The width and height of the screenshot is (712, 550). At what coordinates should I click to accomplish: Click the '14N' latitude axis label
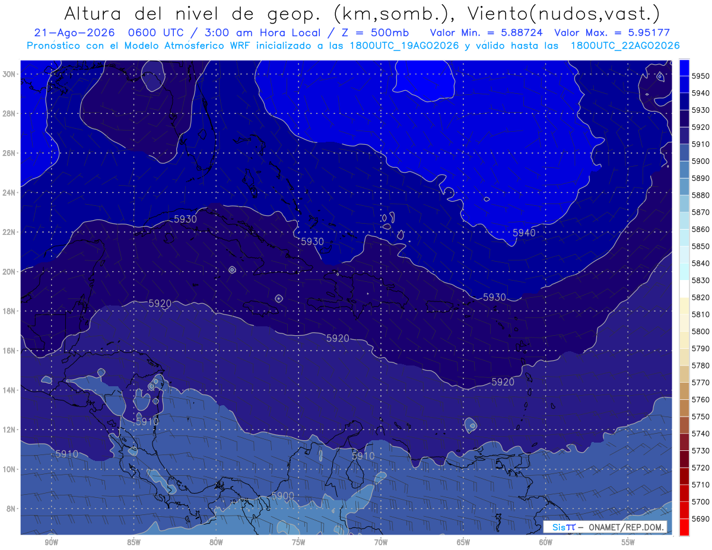pos(8,390)
